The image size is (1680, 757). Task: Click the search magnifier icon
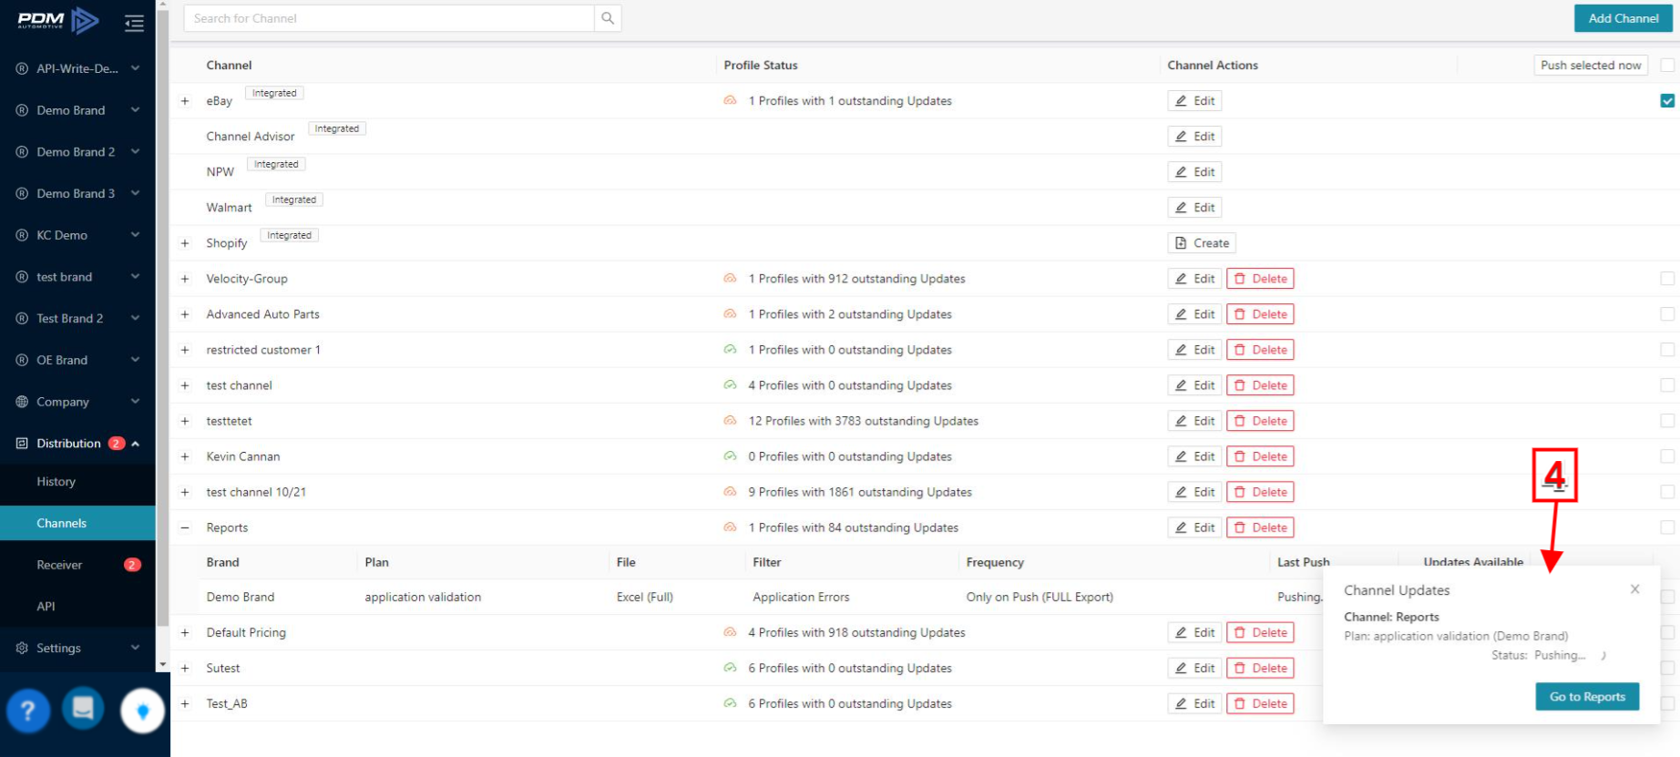(x=608, y=18)
